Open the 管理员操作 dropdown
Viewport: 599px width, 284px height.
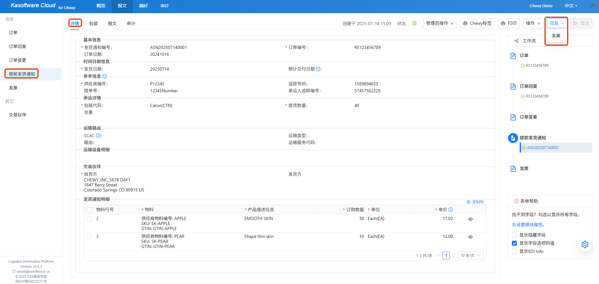coord(440,23)
